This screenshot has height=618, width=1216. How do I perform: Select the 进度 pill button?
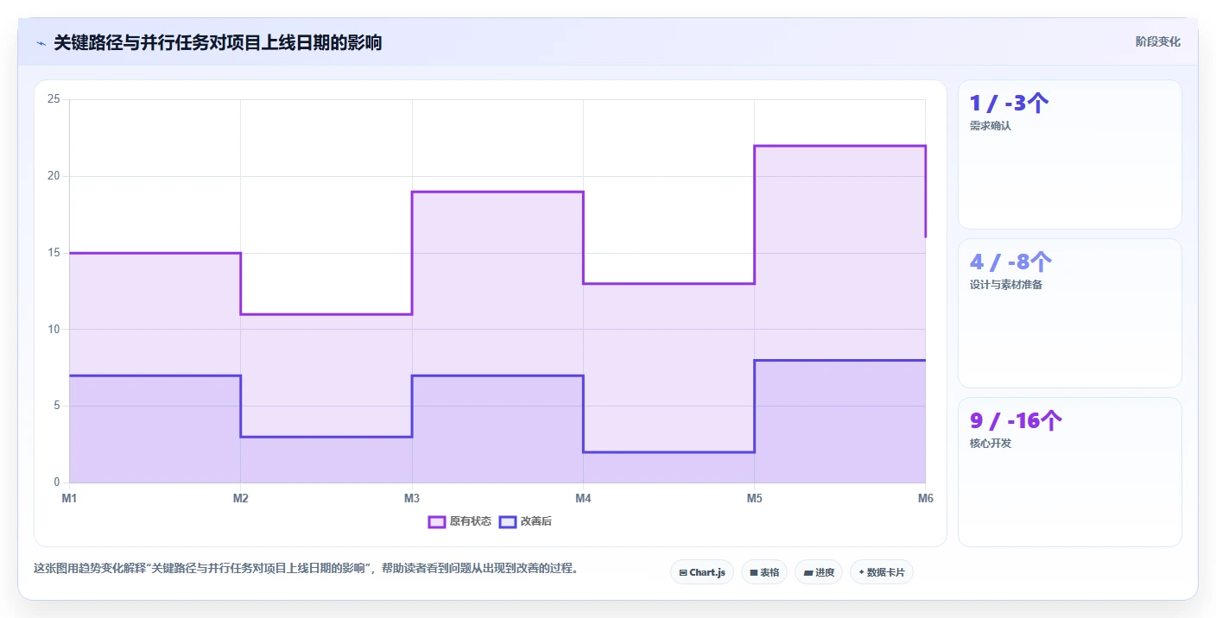(819, 572)
